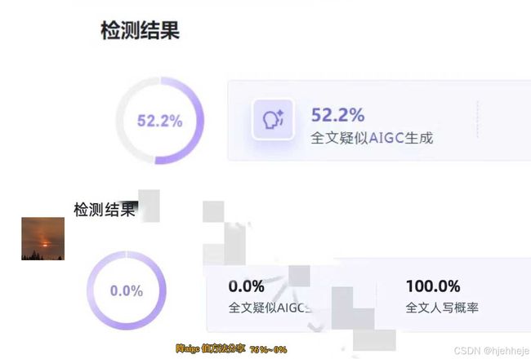
Task: Click the bold black 0.0% card value
Action: 246,286
